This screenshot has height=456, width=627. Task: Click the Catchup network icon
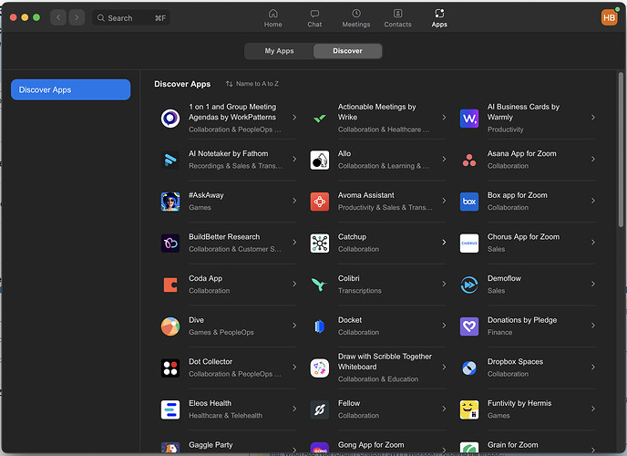[320, 243]
